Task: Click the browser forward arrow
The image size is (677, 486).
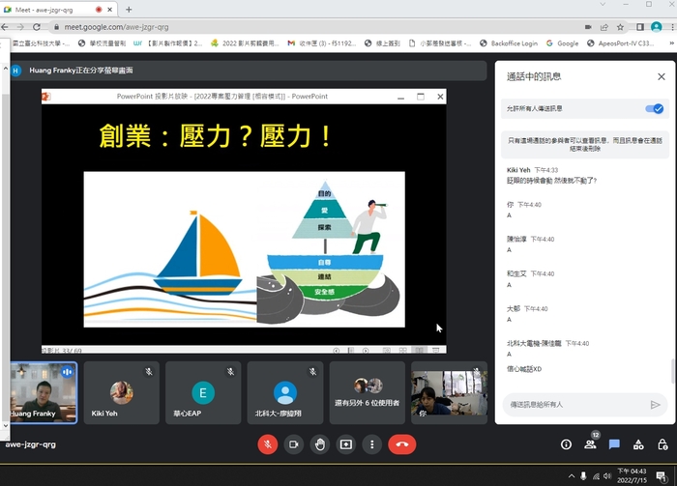Action: [20, 27]
